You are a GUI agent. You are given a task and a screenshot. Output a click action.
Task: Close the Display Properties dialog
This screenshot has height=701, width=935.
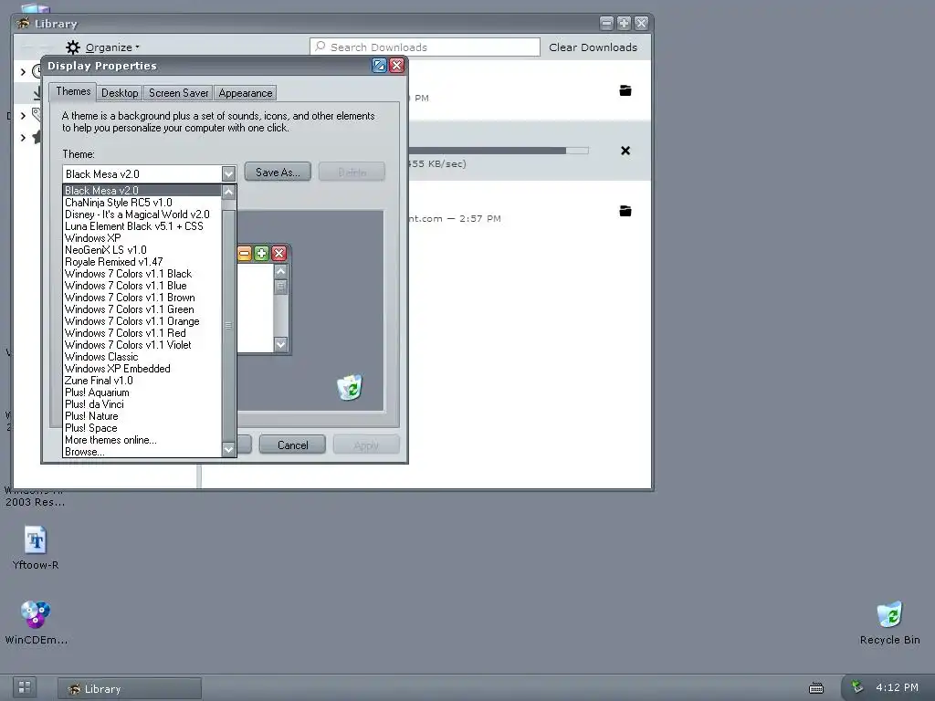coord(396,66)
